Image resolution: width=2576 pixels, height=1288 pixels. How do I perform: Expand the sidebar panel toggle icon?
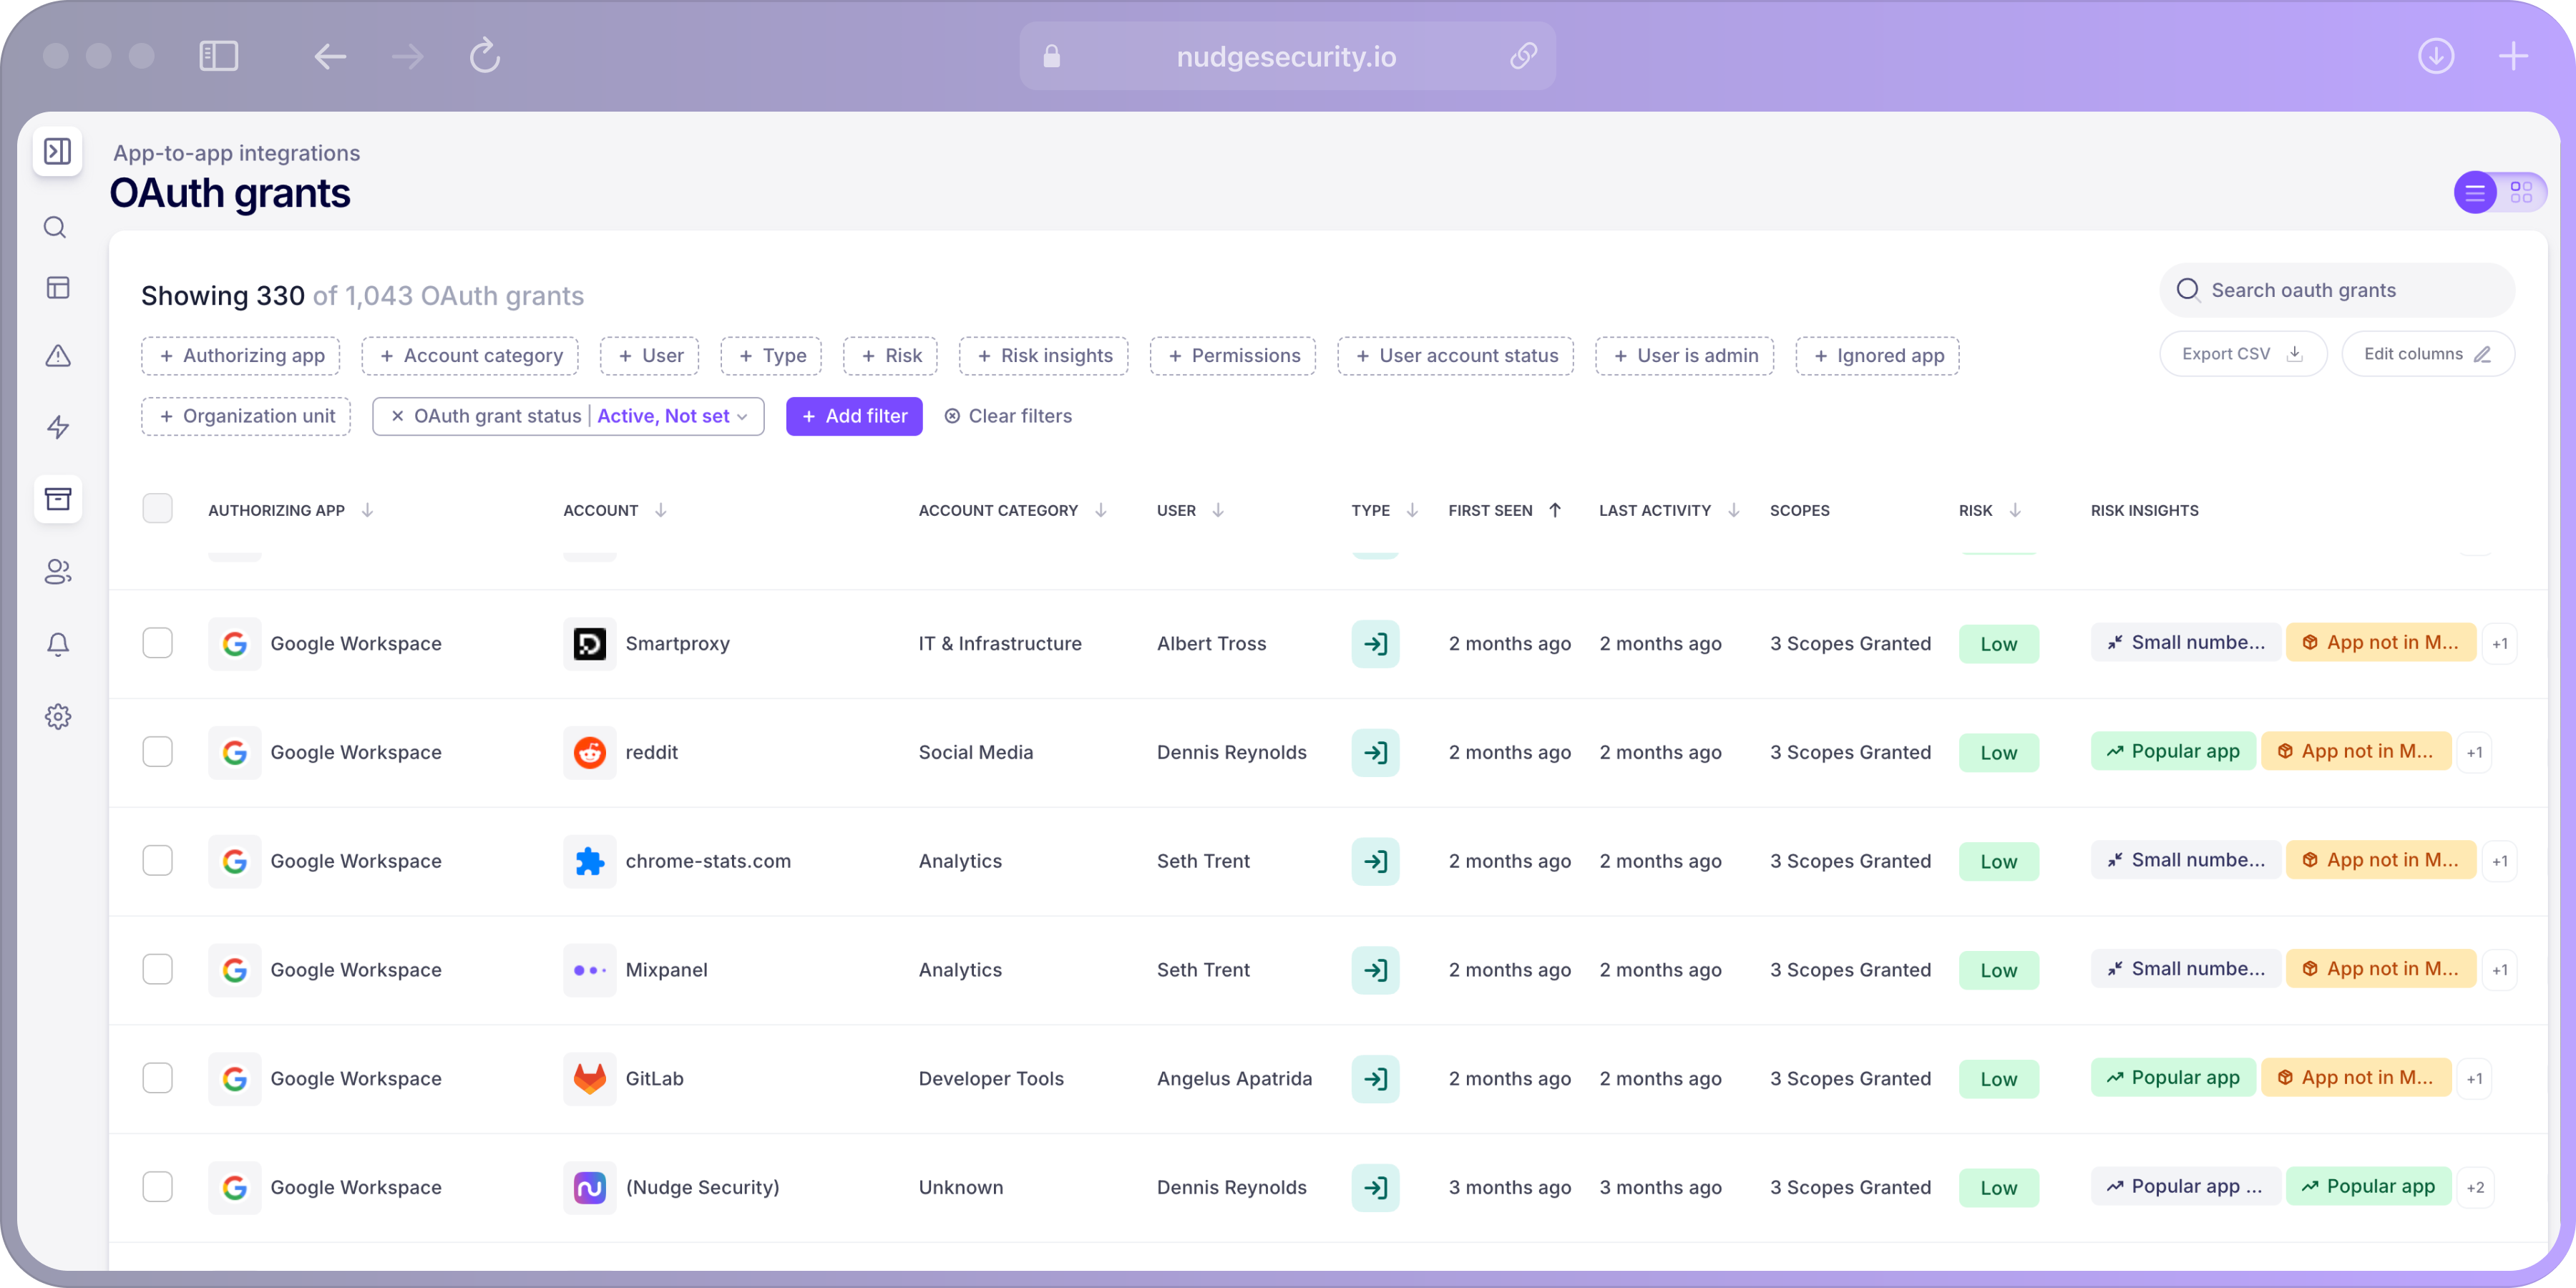(x=58, y=152)
